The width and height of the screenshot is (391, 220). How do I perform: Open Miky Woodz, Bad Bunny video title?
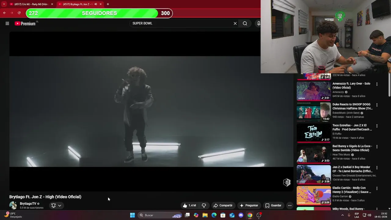tap(349, 209)
